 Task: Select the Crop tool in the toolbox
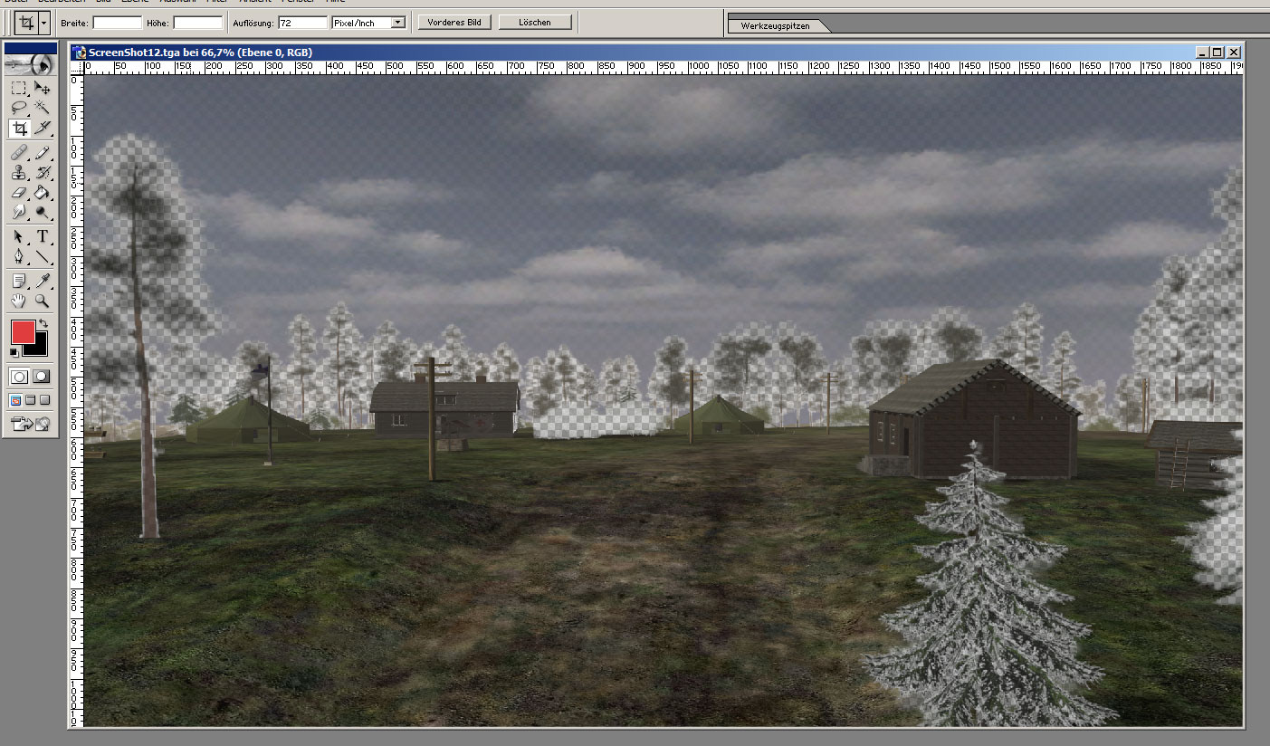[x=18, y=129]
